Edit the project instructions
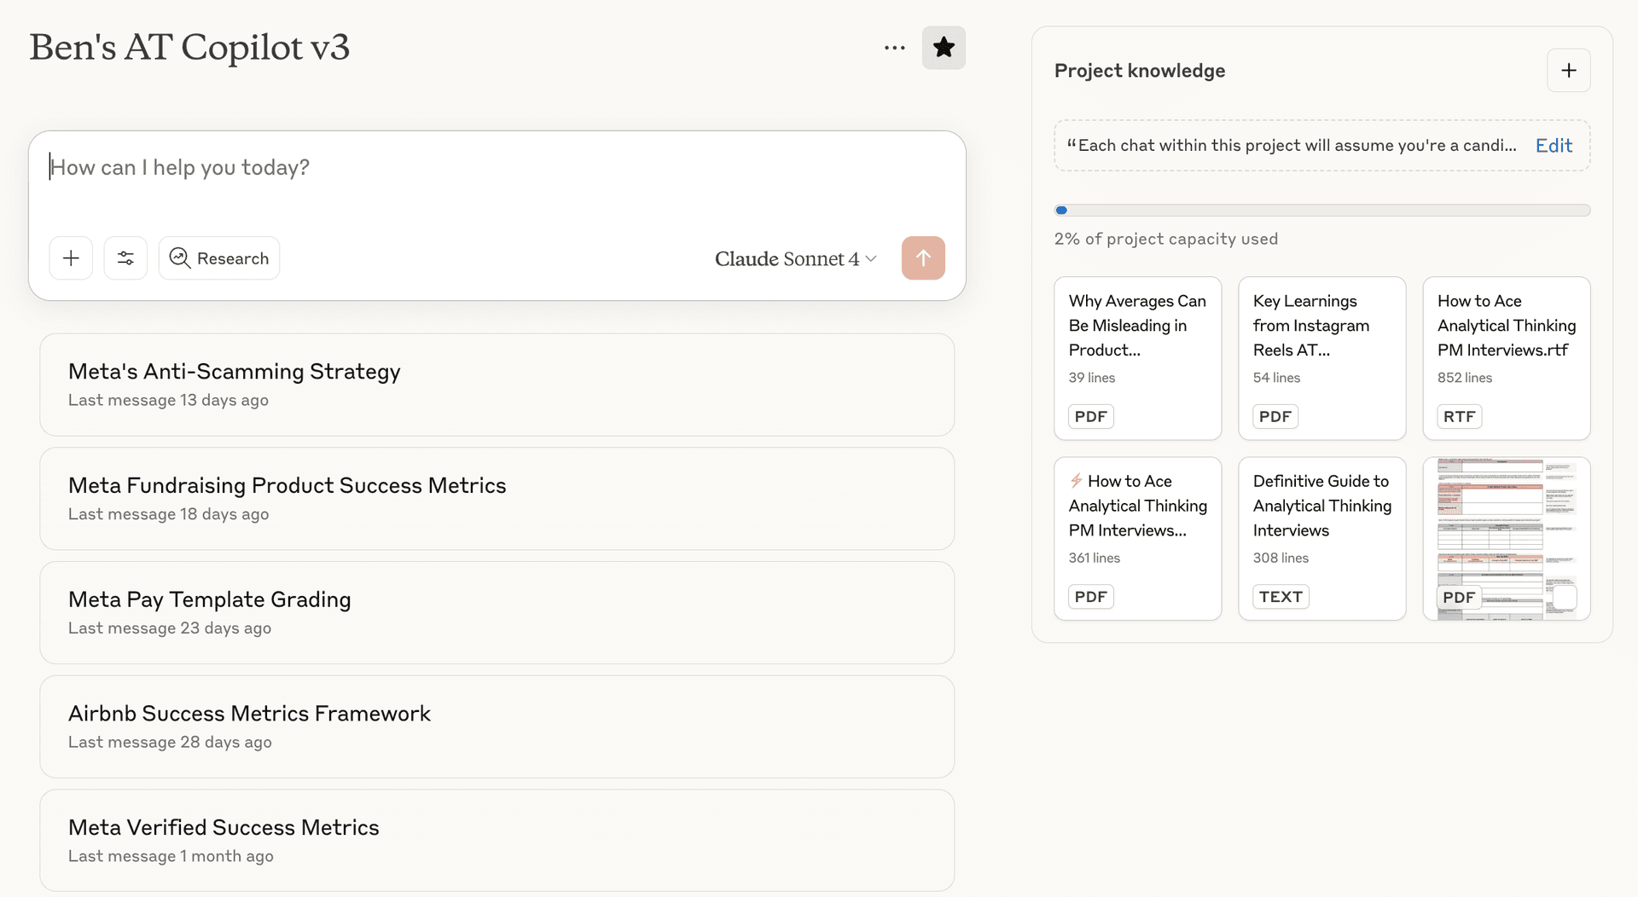Image resolution: width=1638 pixels, height=897 pixels. [1554, 146]
